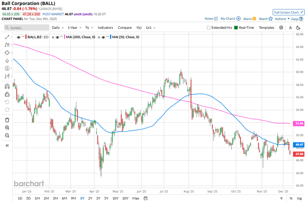The height and width of the screenshot is (203, 306).
Task: Open the Daily frequency dropdown
Action: coord(58,28)
